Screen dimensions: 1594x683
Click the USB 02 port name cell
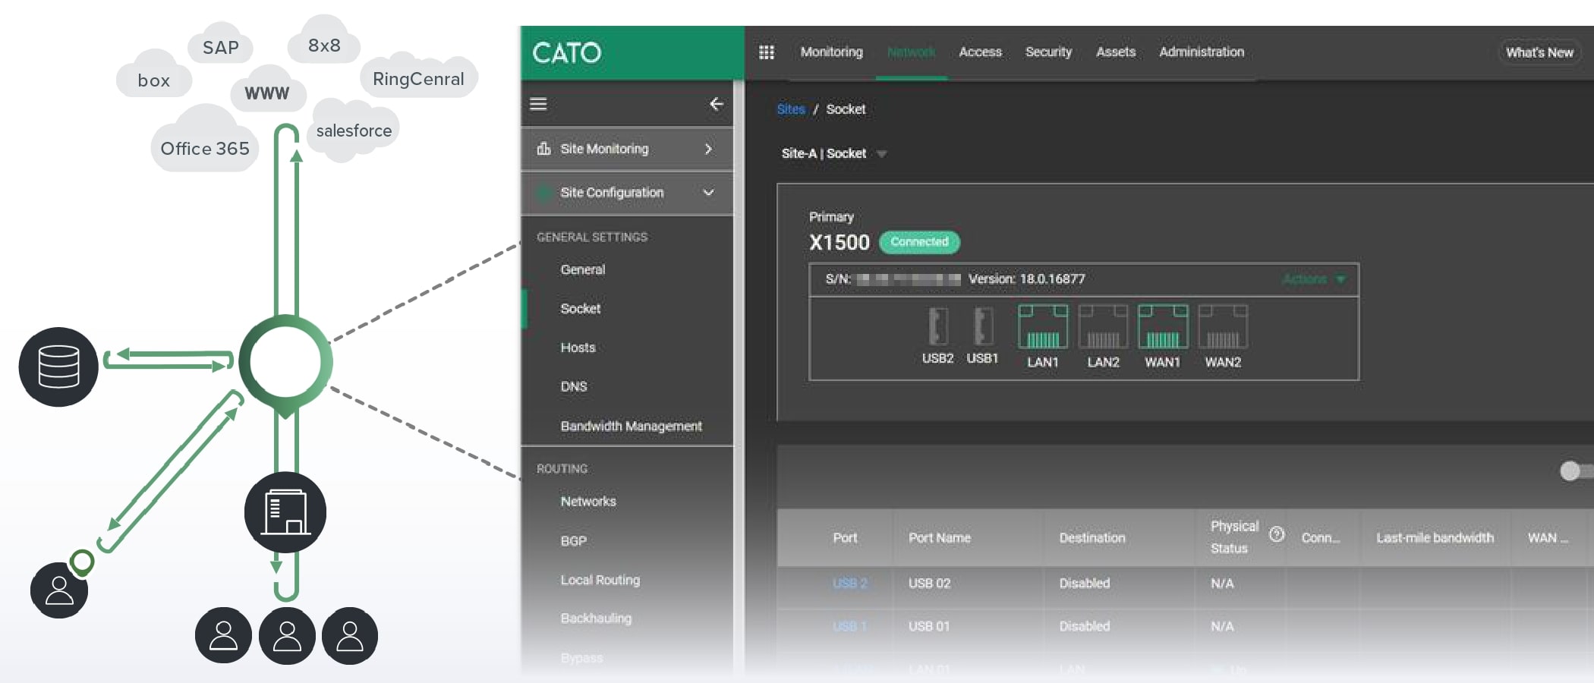point(929,583)
